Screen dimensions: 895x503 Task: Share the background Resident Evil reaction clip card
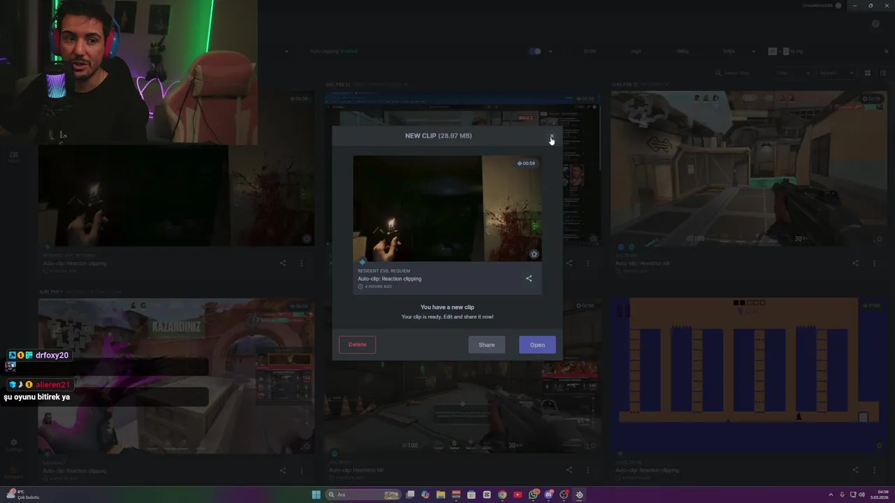[283, 263]
